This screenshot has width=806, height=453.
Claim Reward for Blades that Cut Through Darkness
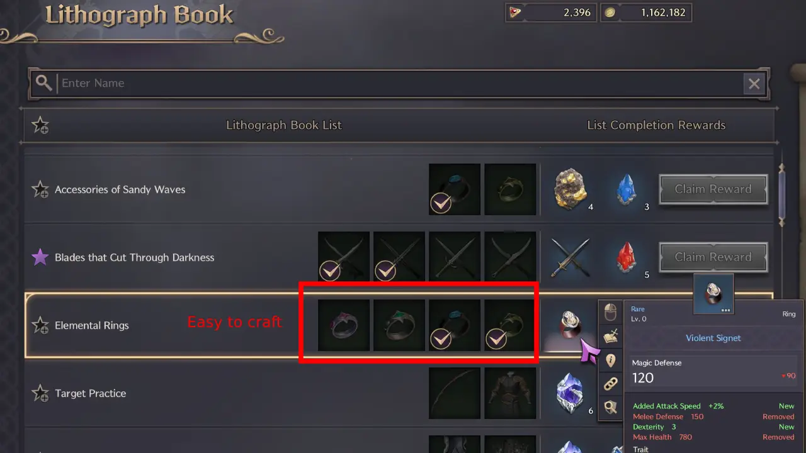click(x=713, y=257)
